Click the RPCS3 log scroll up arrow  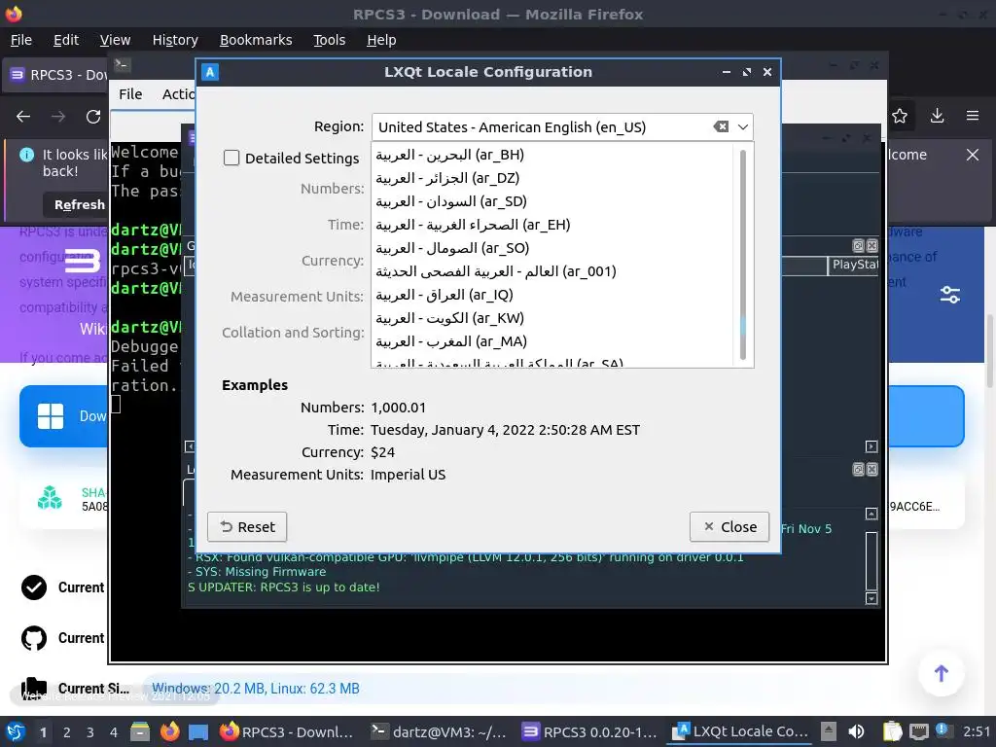pos(871,514)
